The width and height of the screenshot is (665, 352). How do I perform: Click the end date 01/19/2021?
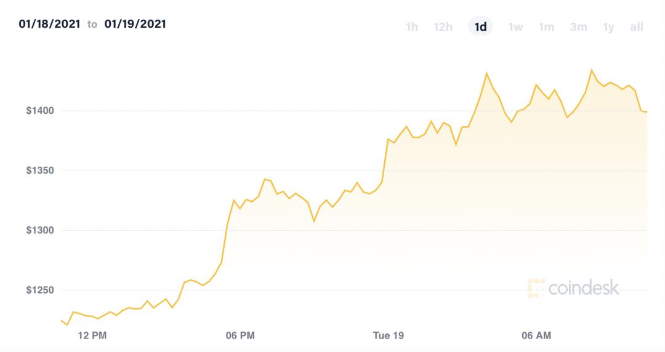[135, 24]
